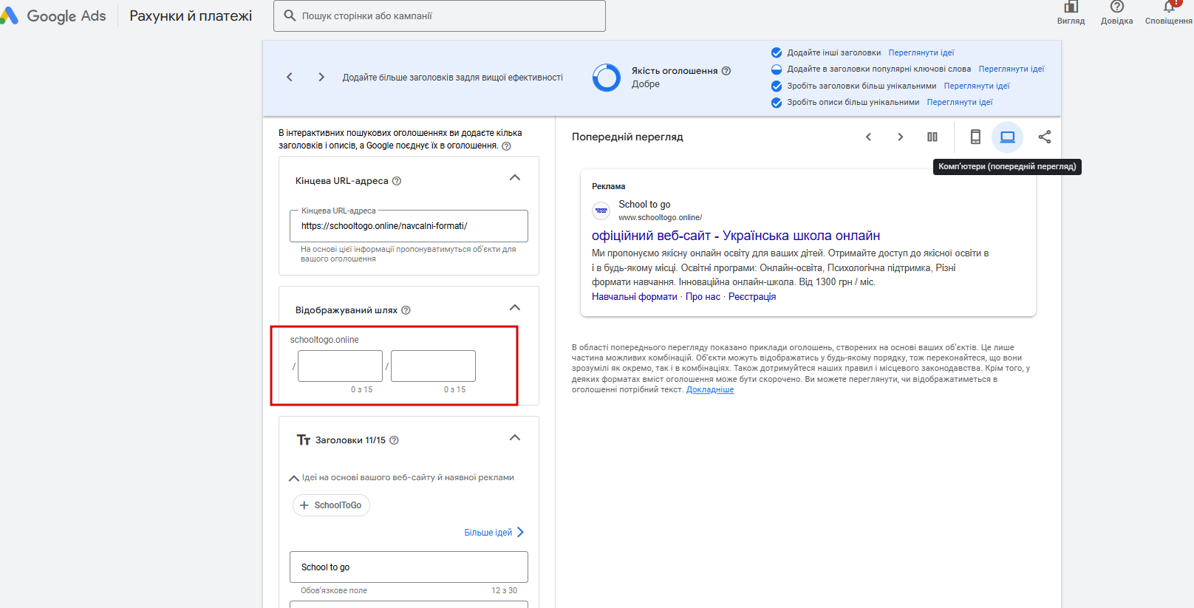The image size is (1194, 608).
Task: Click the Реклама label in preview
Action: [x=609, y=186]
